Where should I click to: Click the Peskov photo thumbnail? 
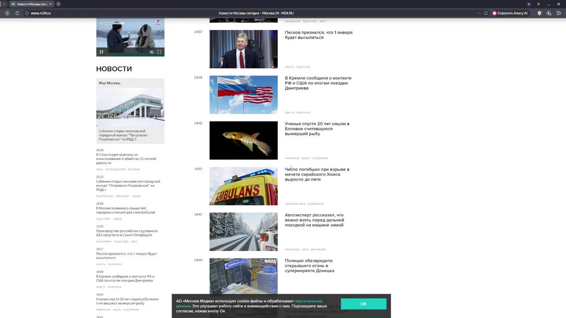click(x=244, y=49)
